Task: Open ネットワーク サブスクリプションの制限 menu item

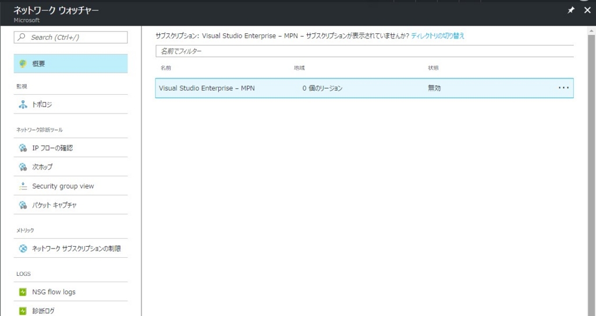Action: click(x=70, y=248)
